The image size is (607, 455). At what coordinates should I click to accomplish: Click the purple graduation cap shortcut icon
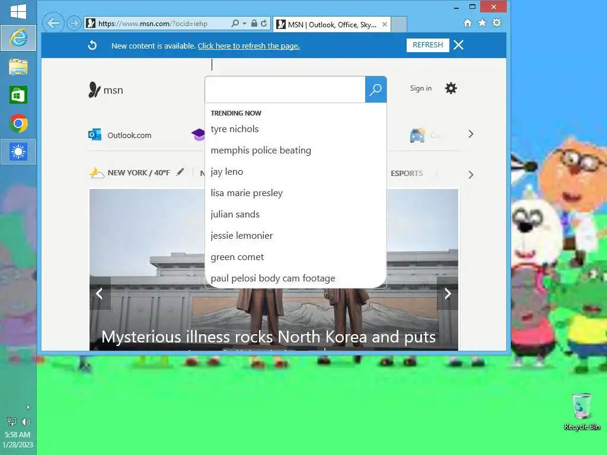pos(198,134)
